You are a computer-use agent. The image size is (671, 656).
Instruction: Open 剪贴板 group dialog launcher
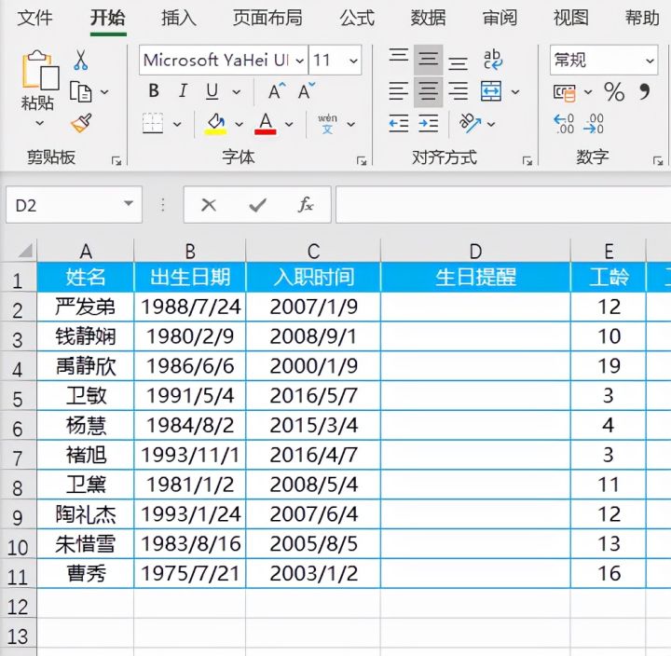pyautogui.click(x=116, y=161)
